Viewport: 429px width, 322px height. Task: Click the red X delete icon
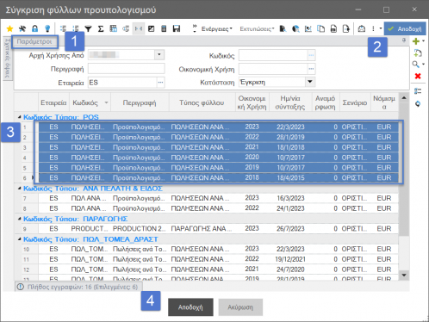coord(418,76)
